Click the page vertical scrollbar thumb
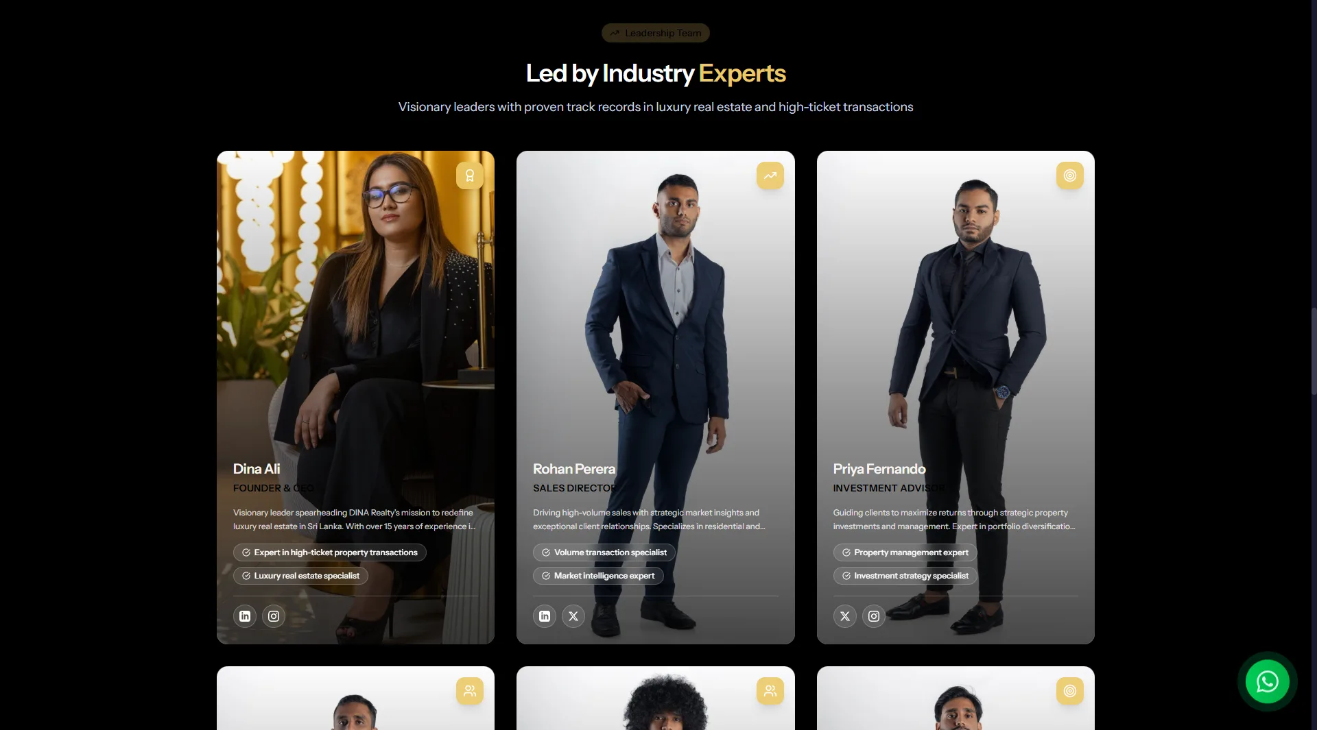 [x=1313, y=351]
